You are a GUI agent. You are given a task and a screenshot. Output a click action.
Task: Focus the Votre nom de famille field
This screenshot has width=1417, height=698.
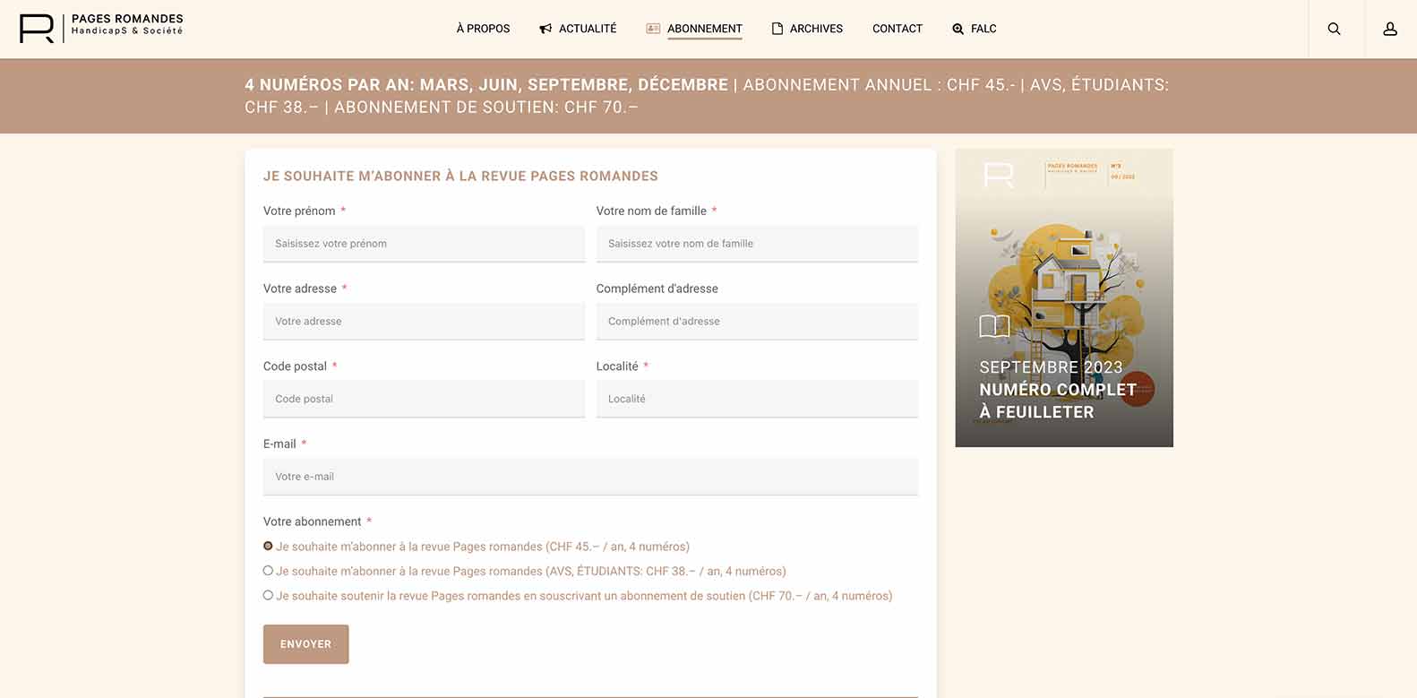757,244
